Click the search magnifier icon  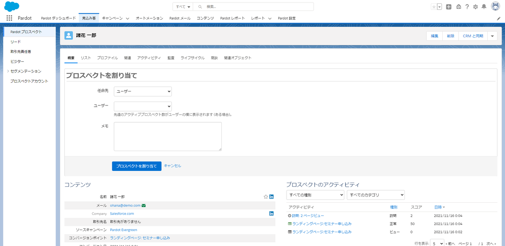coord(200,7)
